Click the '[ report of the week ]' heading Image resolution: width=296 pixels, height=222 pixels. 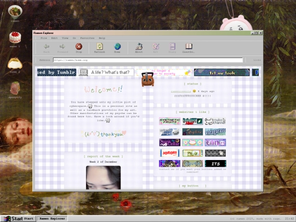coord(103,156)
